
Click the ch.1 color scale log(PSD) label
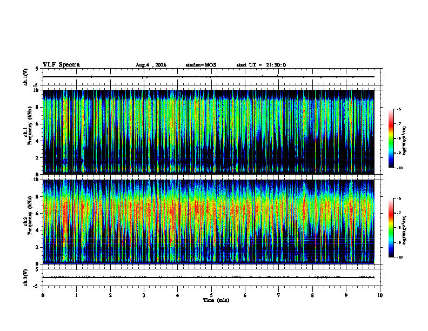click(405, 141)
